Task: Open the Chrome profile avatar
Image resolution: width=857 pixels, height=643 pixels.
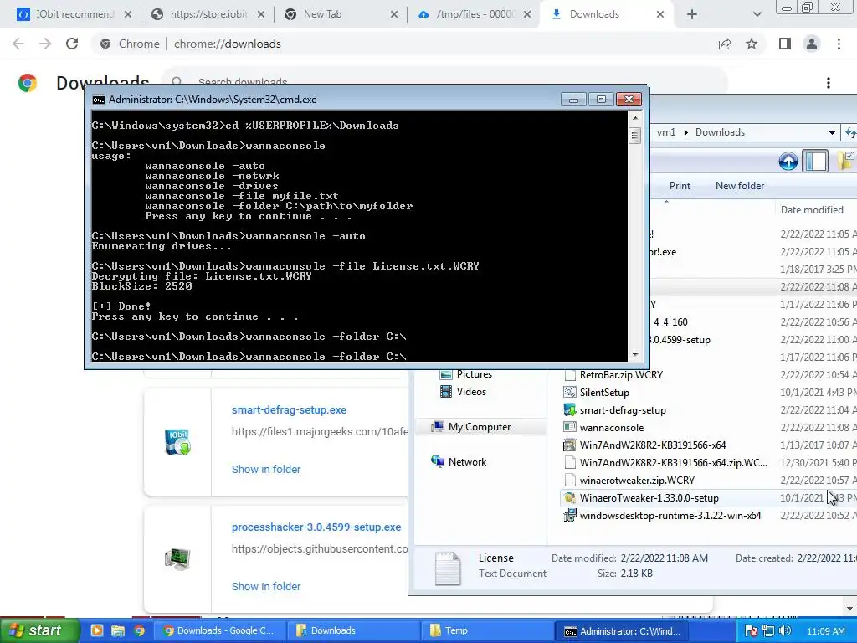Action: [x=812, y=44]
